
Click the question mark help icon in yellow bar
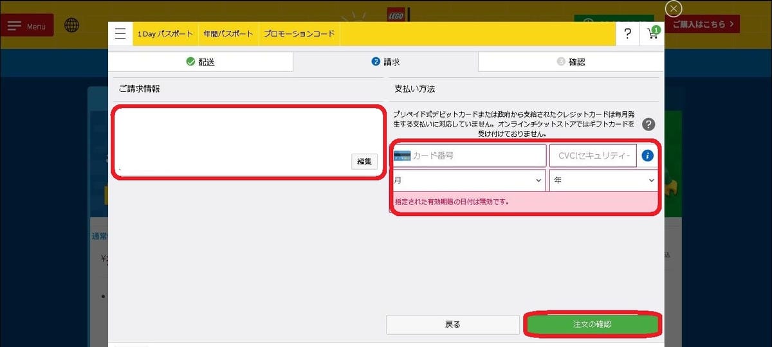coord(628,34)
